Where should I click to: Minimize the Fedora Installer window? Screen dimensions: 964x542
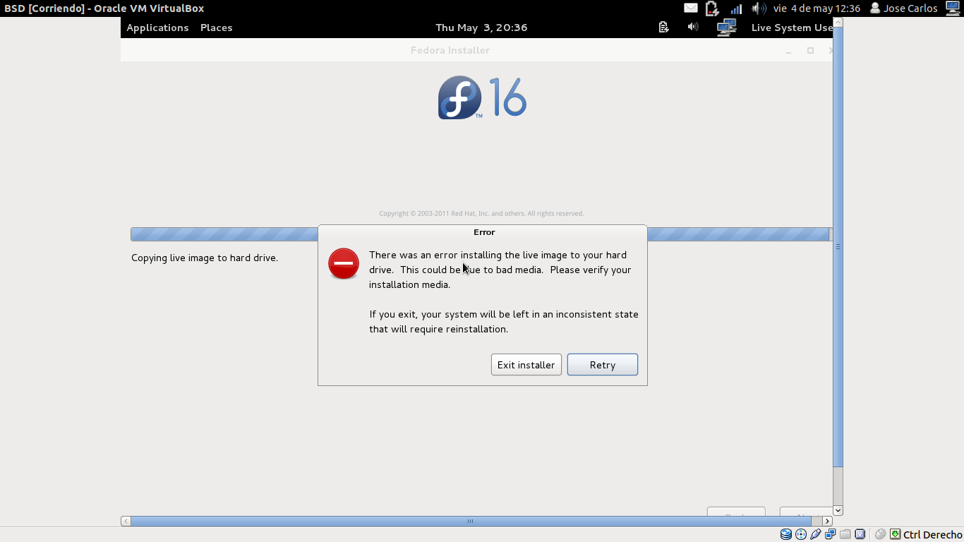(x=789, y=51)
